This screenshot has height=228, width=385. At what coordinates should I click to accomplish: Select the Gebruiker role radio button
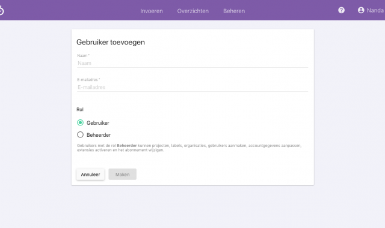click(80, 122)
